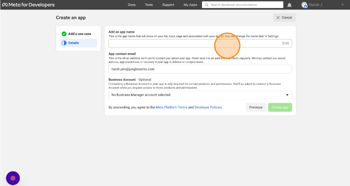Expand the account menu arrow in header

(342, 5)
